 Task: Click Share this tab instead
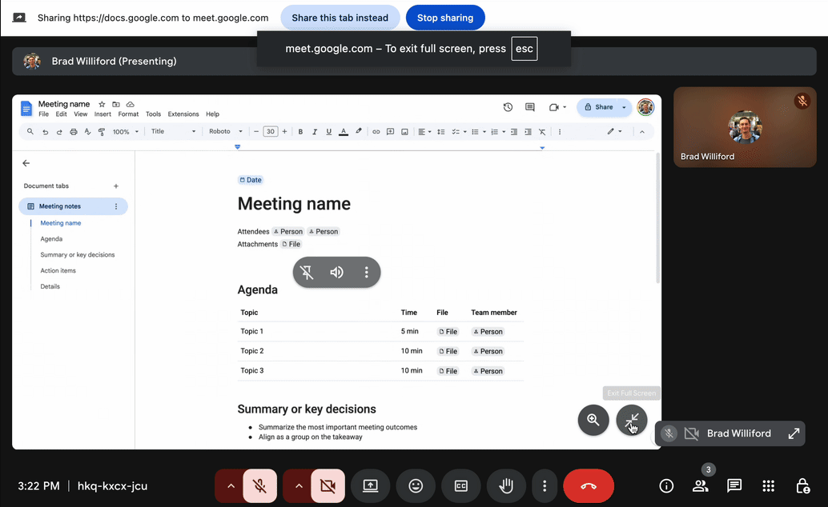point(340,18)
